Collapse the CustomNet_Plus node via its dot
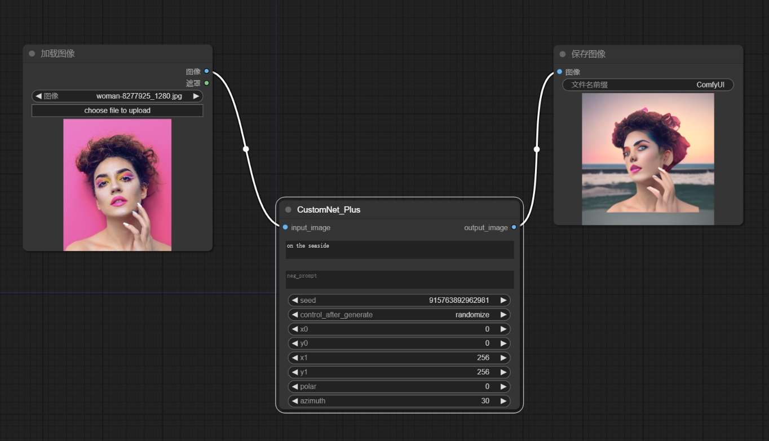This screenshot has width=769, height=441. pos(289,210)
